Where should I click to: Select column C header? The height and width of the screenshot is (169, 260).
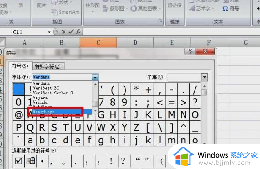point(98,43)
